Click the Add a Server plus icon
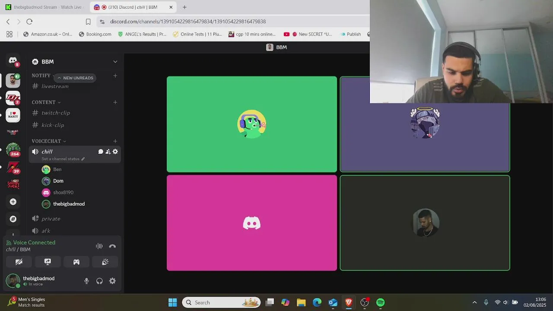Image resolution: width=553 pixels, height=311 pixels. coord(13,202)
